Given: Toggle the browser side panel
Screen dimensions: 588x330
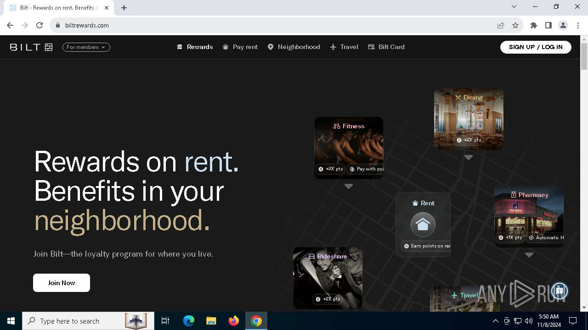Looking at the screenshot, I should pos(548,25).
